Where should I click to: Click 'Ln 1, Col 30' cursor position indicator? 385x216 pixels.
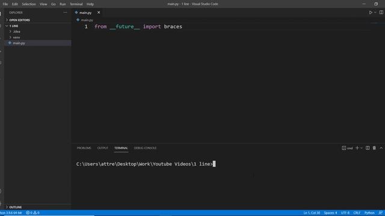tap(312, 213)
